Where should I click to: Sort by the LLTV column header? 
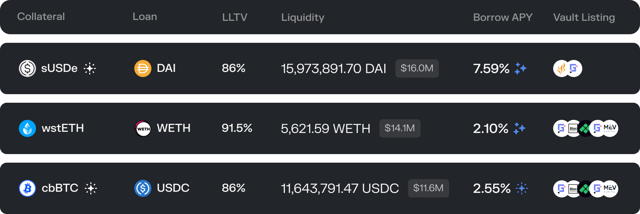pyautogui.click(x=235, y=17)
